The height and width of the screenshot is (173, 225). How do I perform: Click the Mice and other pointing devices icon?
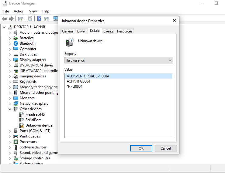tap(16, 93)
